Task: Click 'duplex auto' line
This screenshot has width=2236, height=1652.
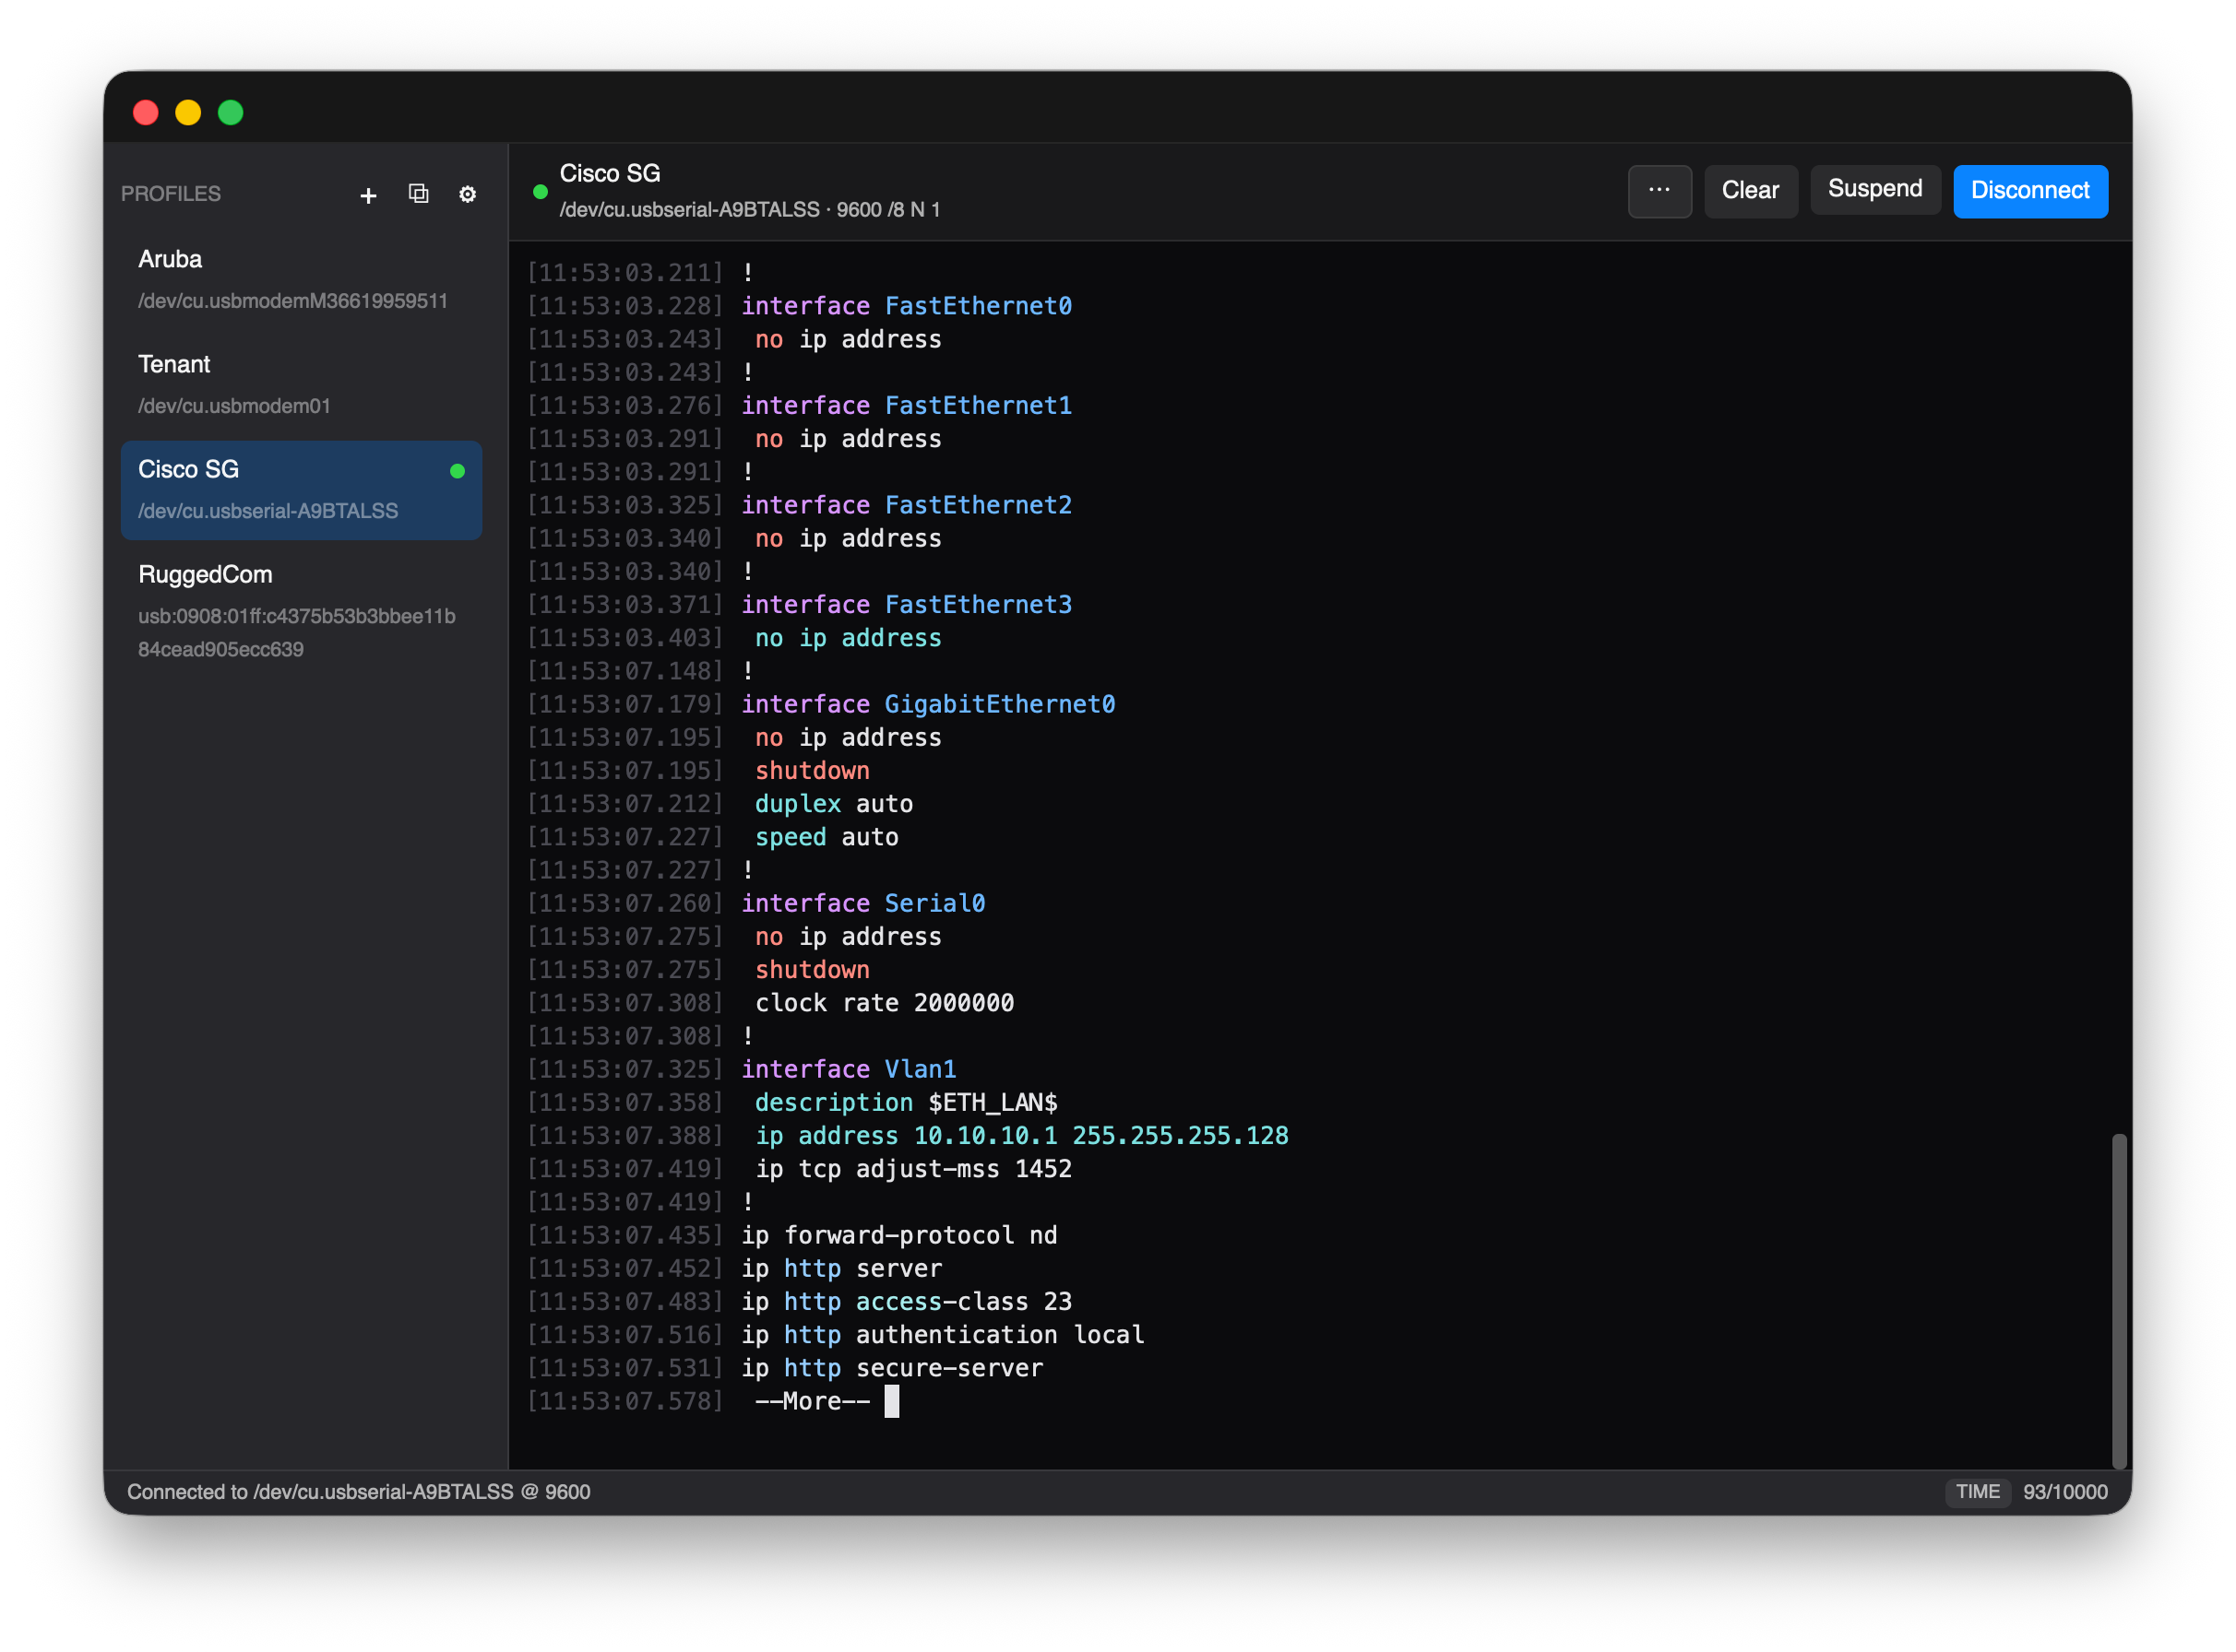Action: [833, 804]
